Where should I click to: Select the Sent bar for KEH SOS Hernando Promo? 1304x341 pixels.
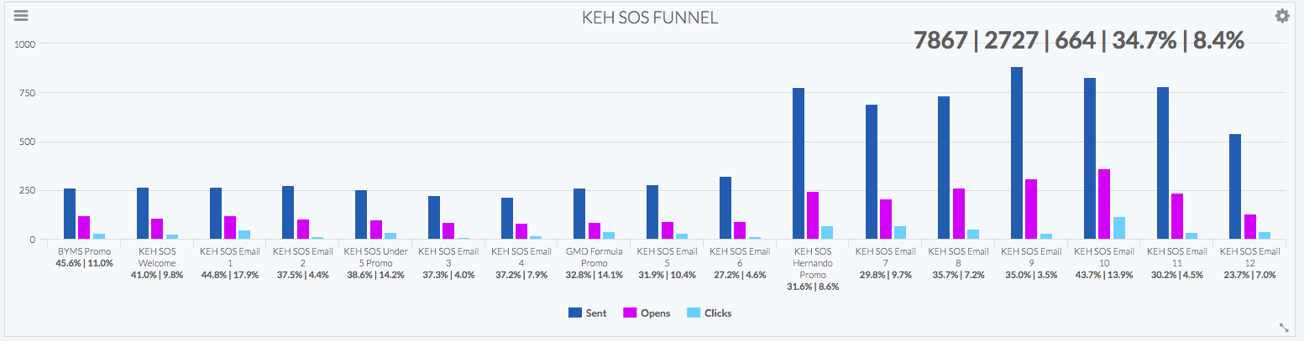click(798, 163)
